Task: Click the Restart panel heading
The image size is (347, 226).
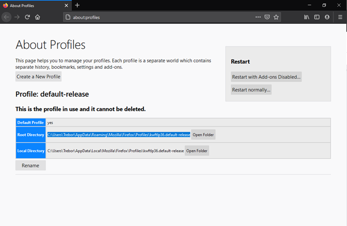Action: 240,62
